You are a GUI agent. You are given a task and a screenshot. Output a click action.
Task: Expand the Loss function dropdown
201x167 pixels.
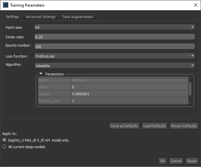pos(115,56)
